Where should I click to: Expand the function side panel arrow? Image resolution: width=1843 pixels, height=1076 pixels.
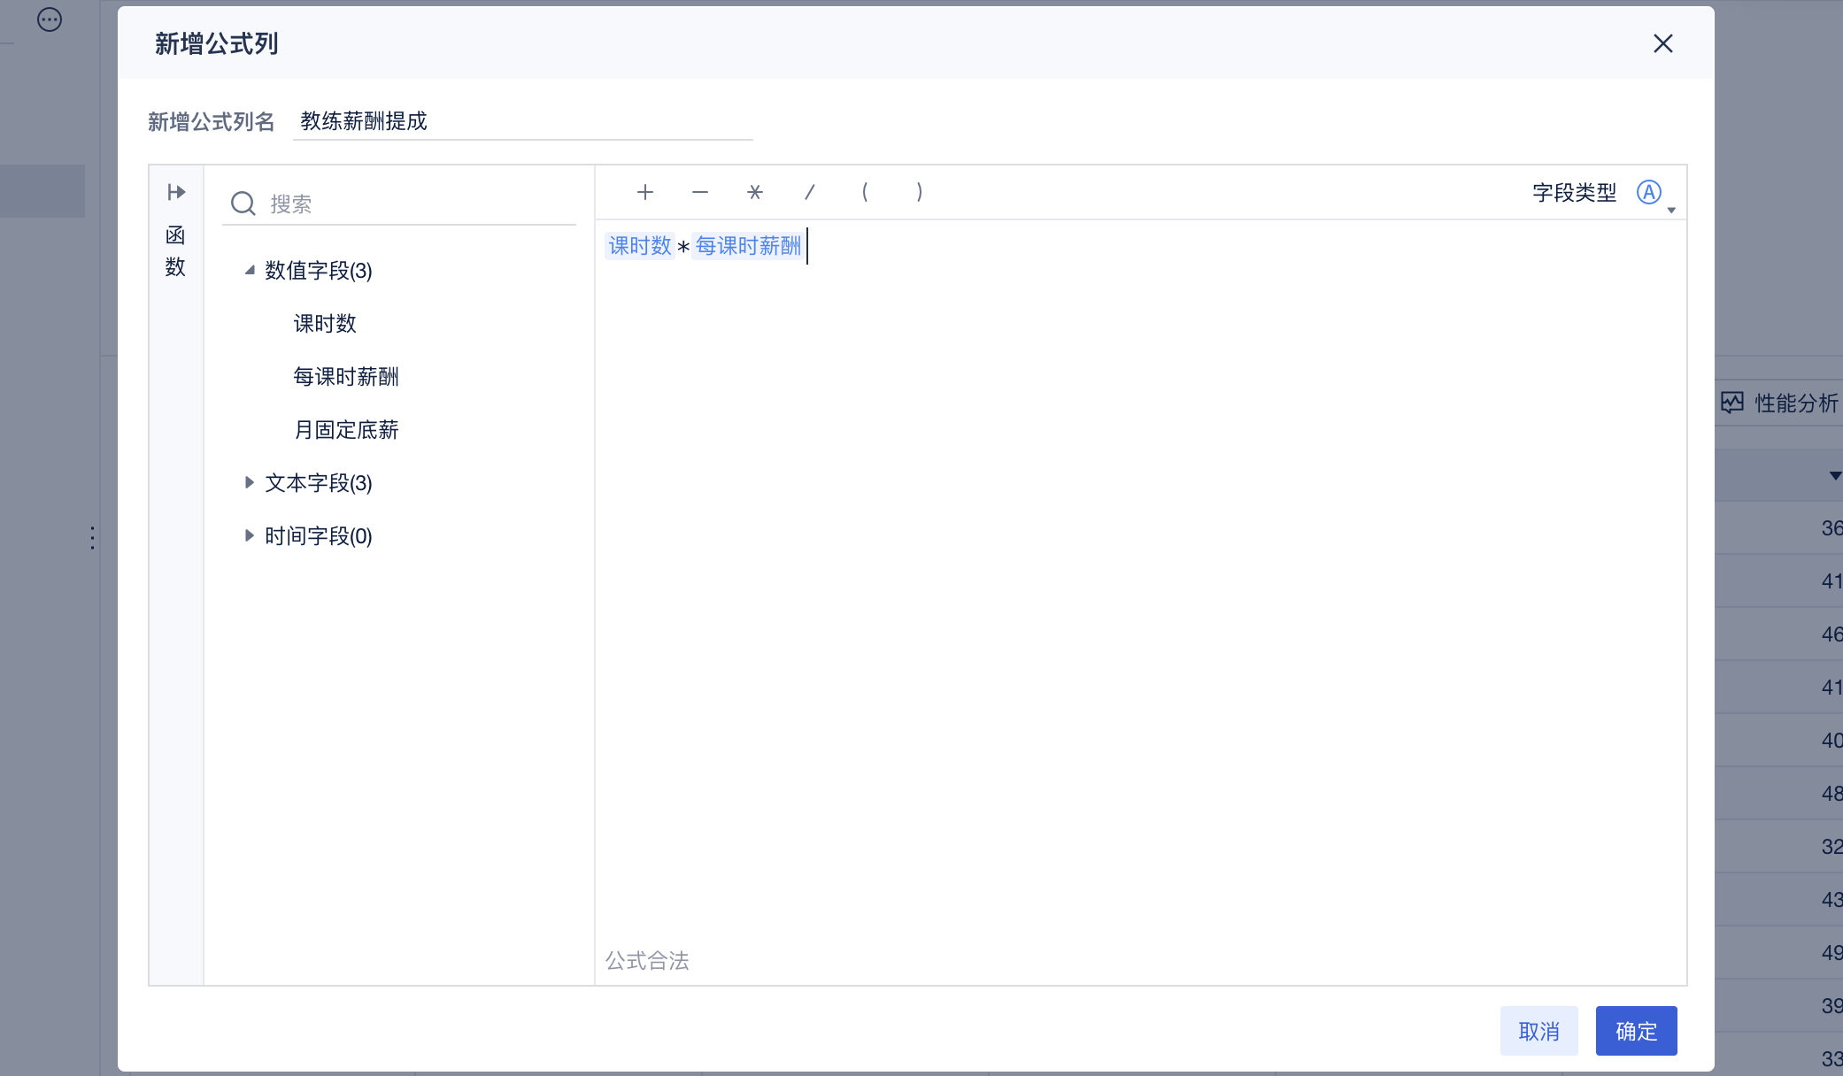pos(176,192)
